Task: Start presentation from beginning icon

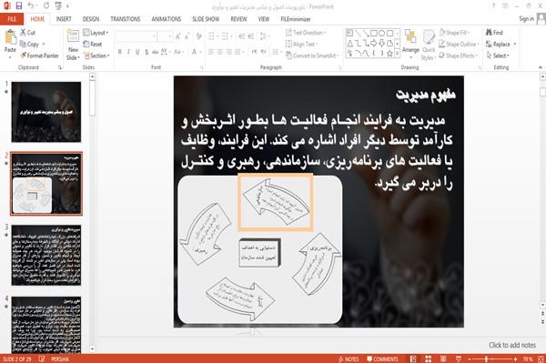Action: tap(58, 5)
